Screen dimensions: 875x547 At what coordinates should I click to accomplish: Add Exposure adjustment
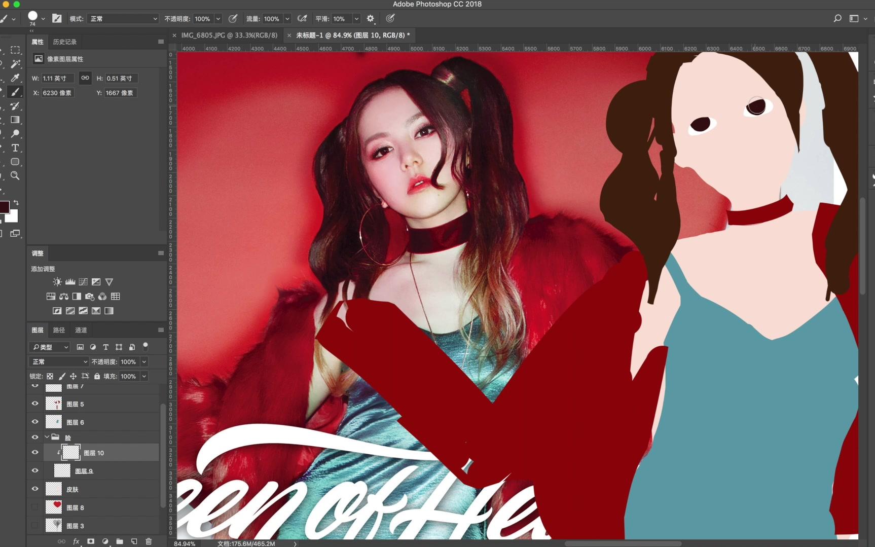click(96, 282)
